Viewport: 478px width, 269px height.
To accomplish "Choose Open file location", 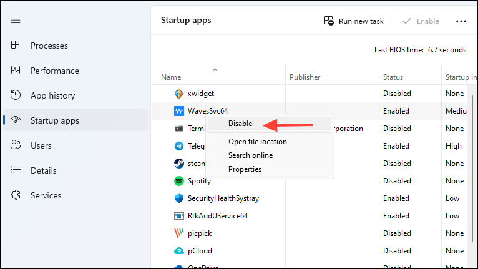I will coord(258,142).
